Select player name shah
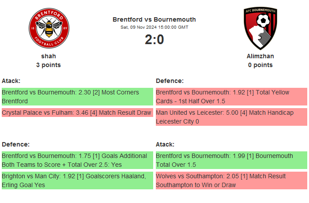 pos(49,56)
